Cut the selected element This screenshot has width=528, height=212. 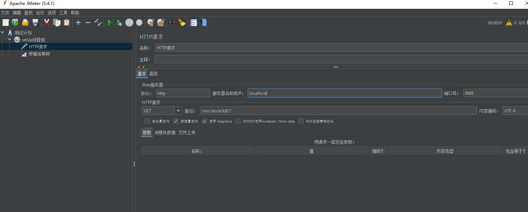coord(47,23)
